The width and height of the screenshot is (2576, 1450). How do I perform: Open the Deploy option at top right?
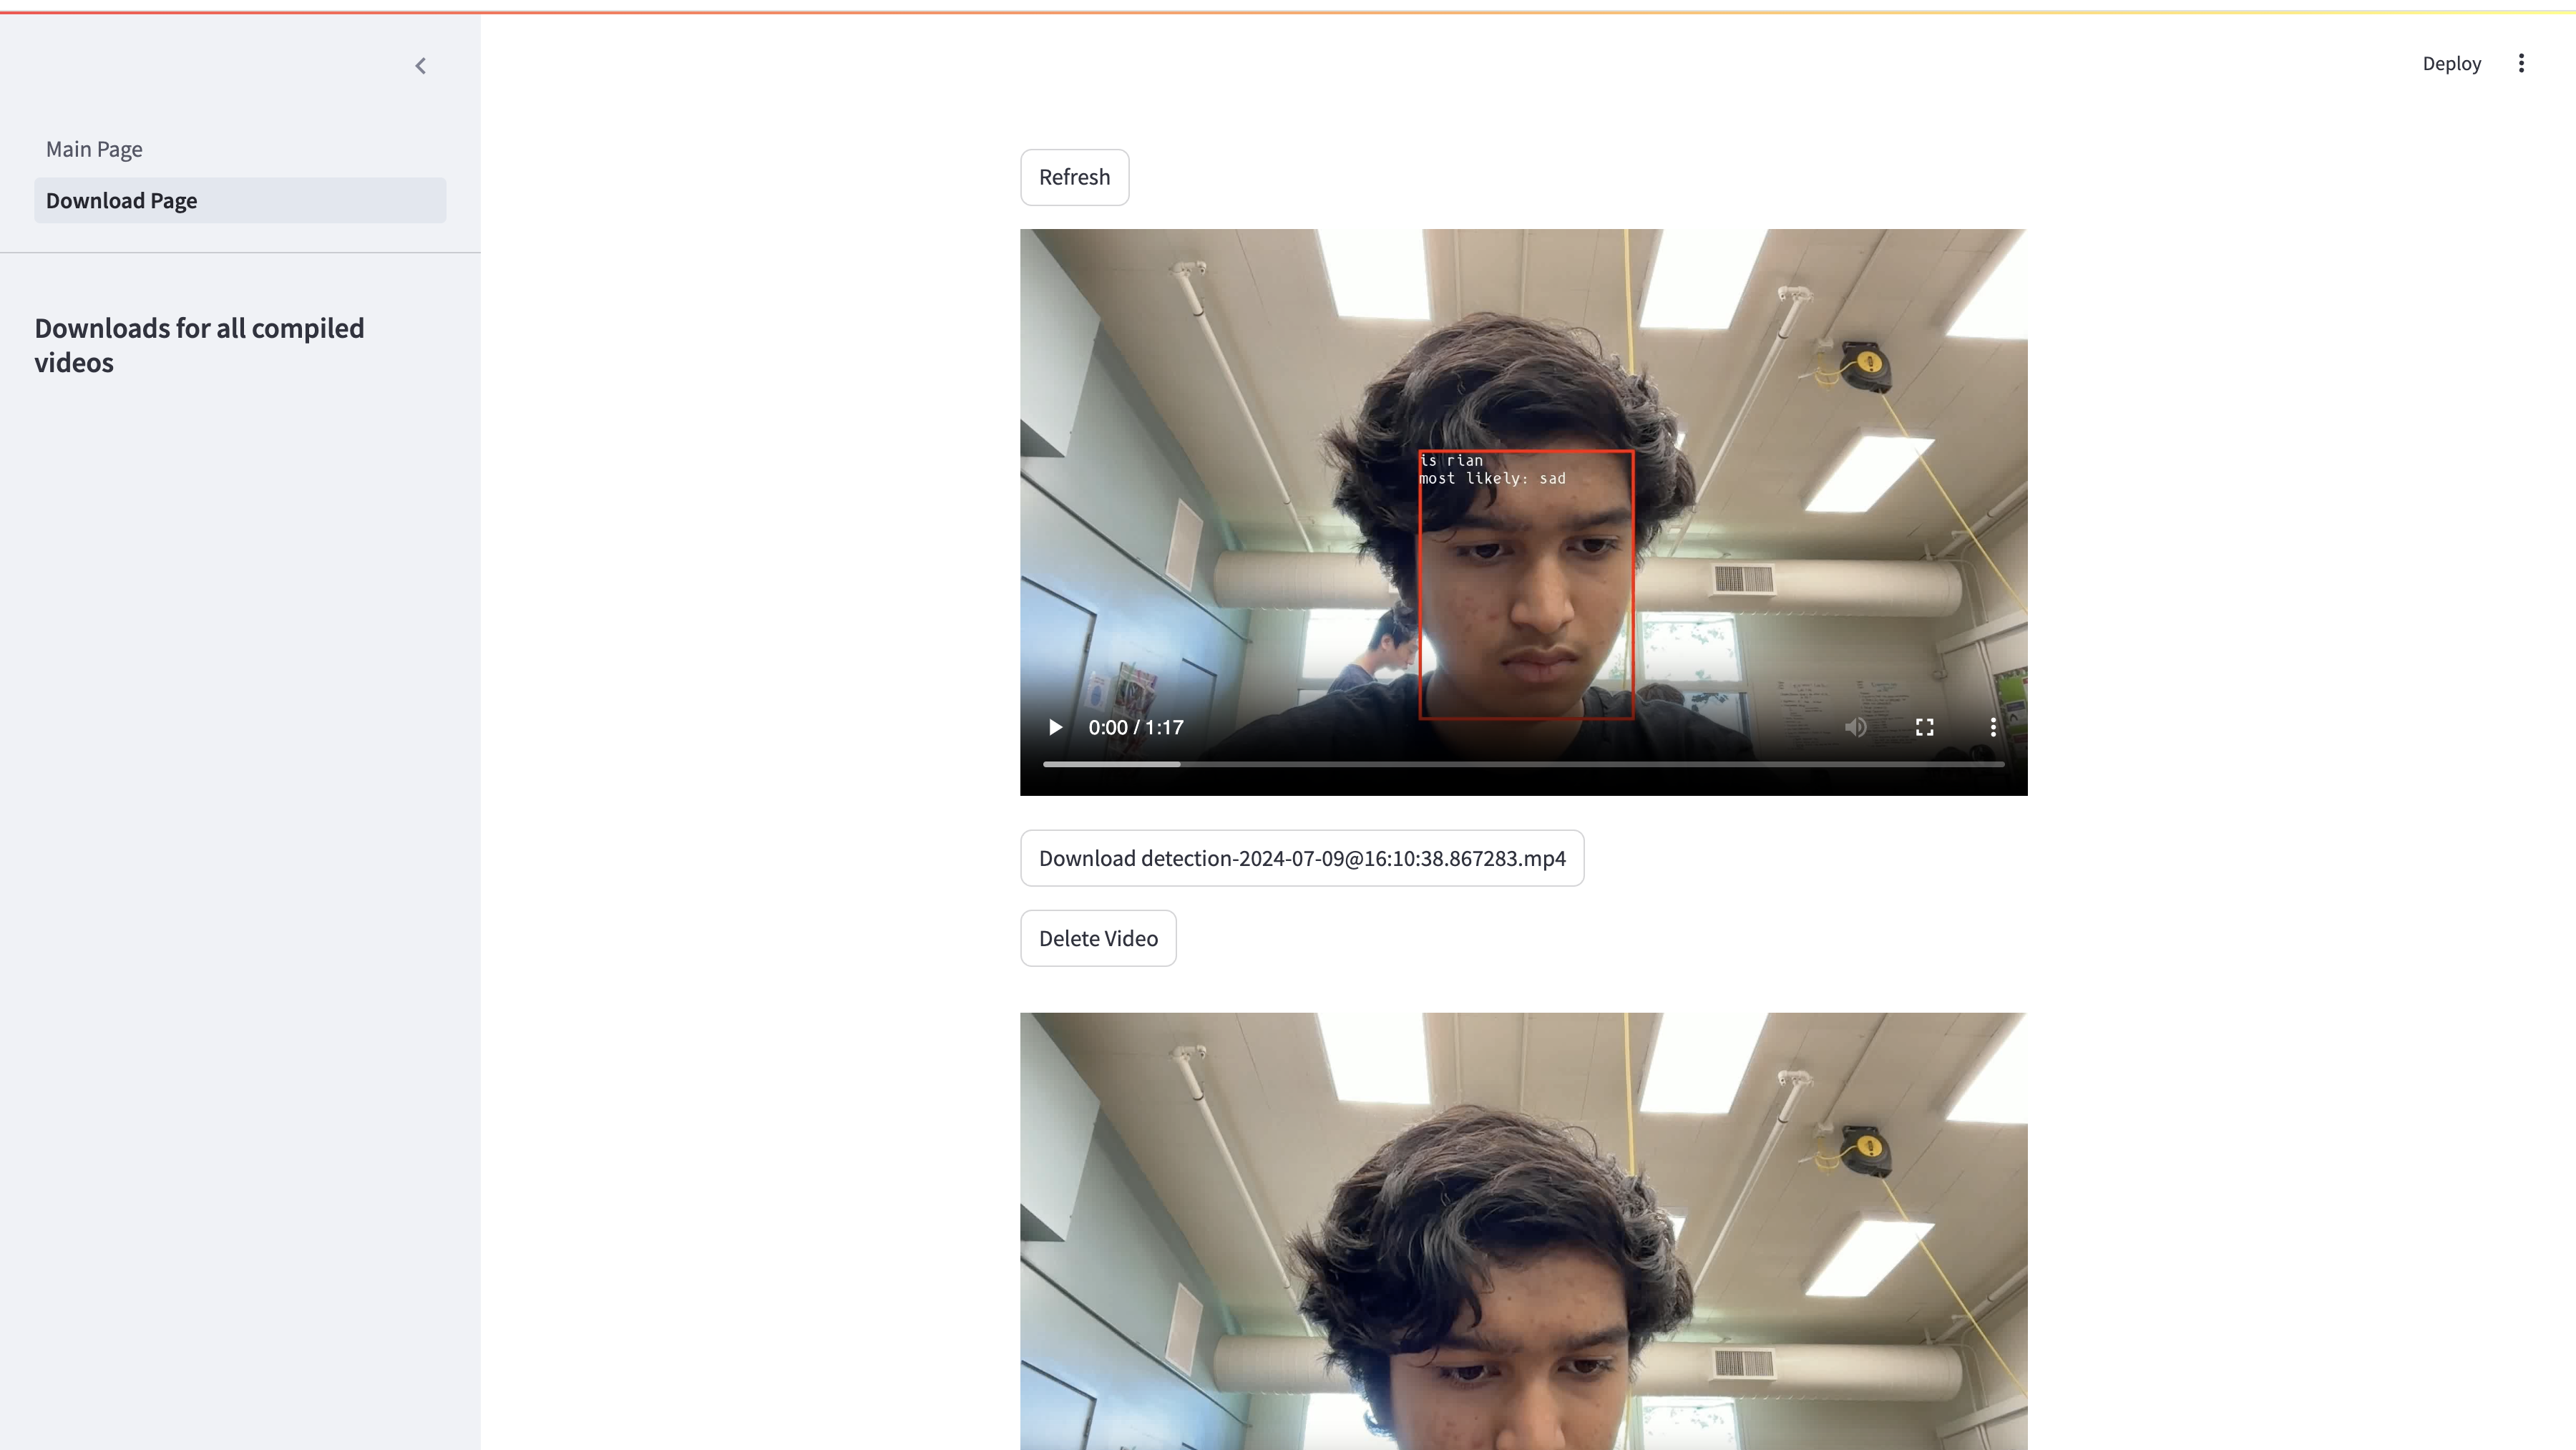(x=2451, y=64)
